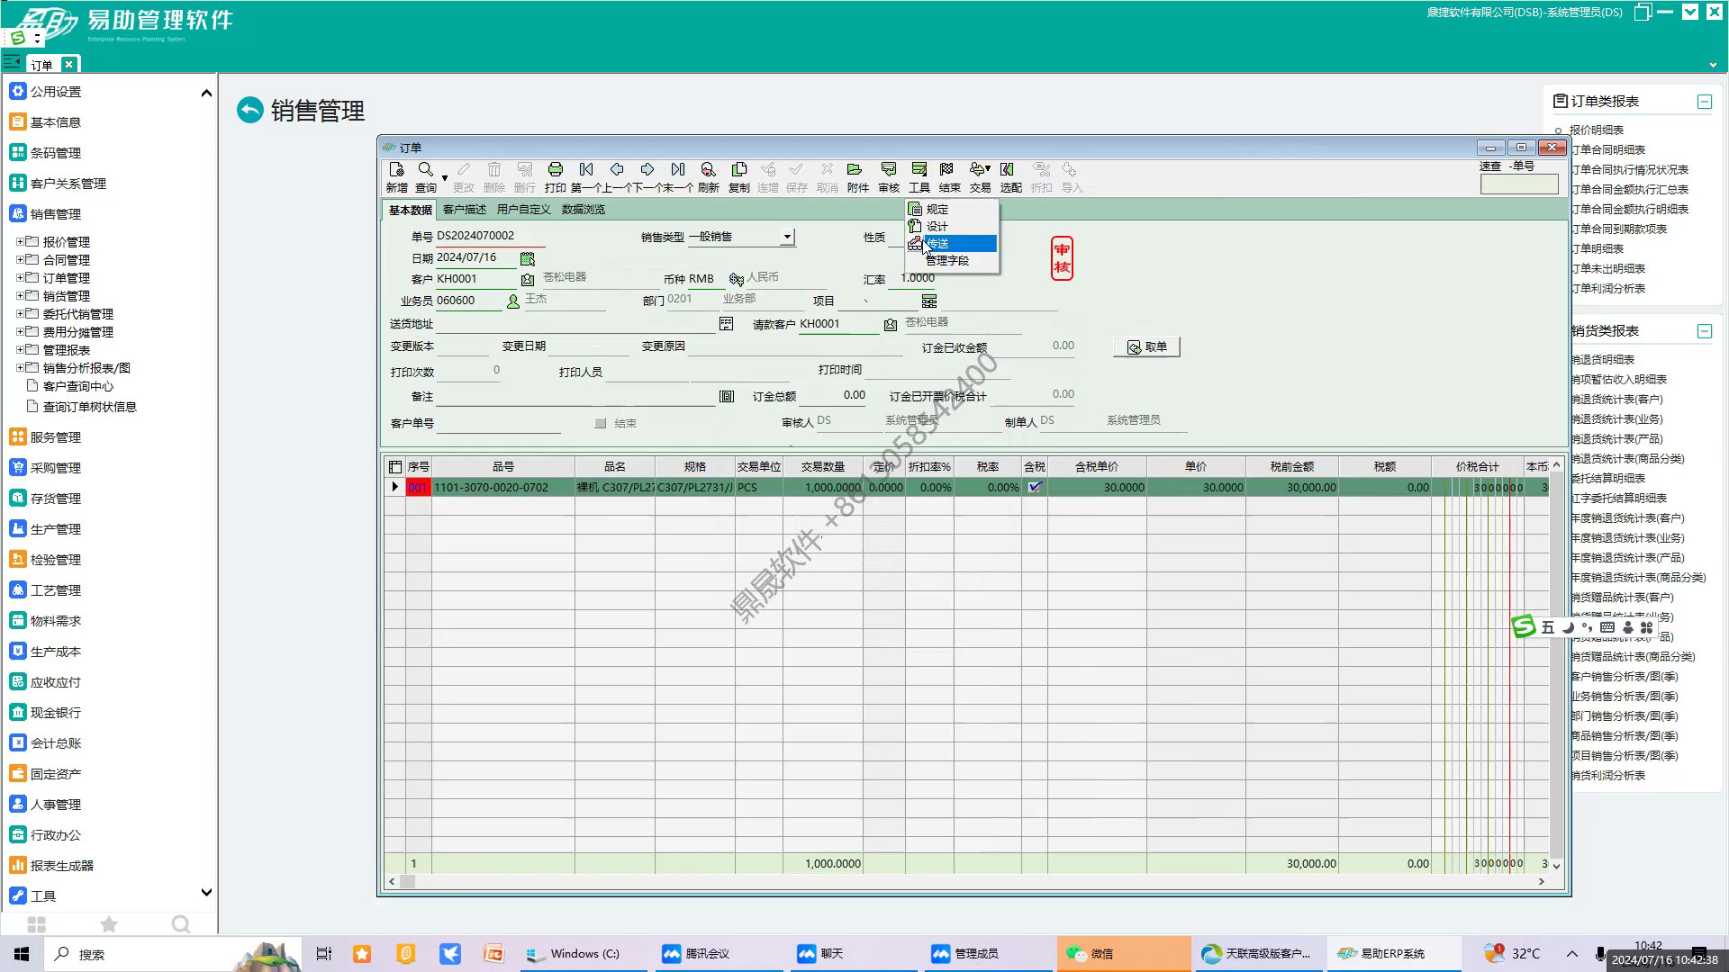Select 规定 from the tools menu
The image size is (1729, 972).
coord(952,209)
